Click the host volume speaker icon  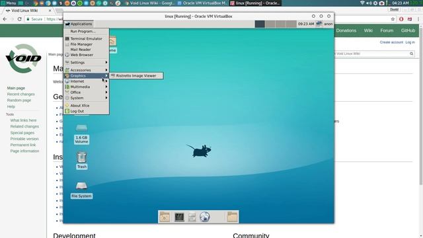[x=369, y=3]
